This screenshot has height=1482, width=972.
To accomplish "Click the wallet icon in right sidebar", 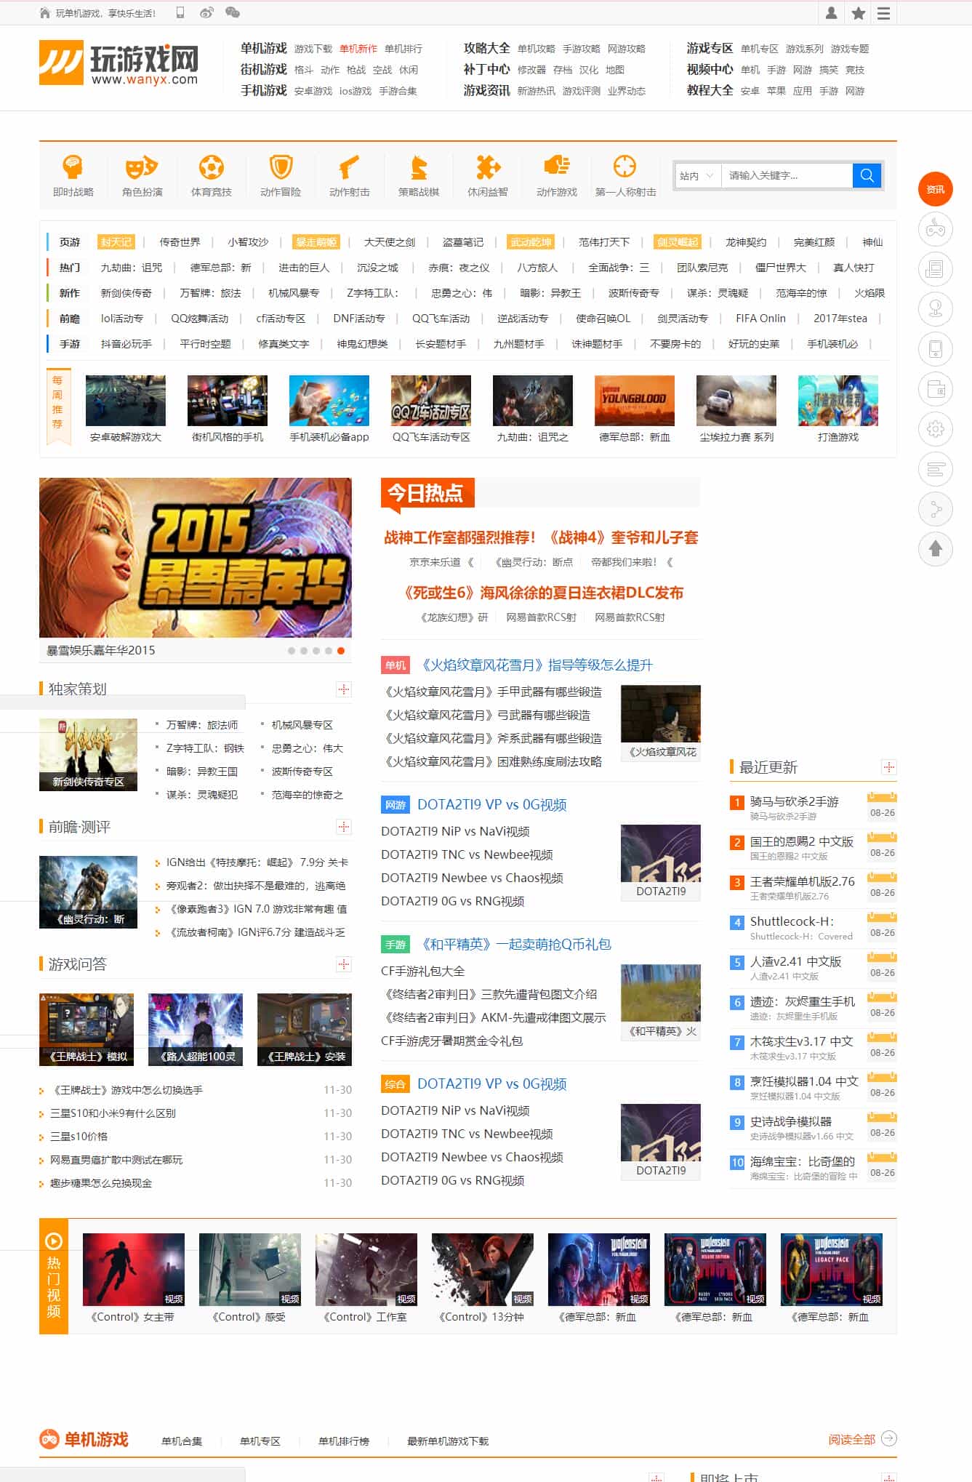I will point(936,389).
